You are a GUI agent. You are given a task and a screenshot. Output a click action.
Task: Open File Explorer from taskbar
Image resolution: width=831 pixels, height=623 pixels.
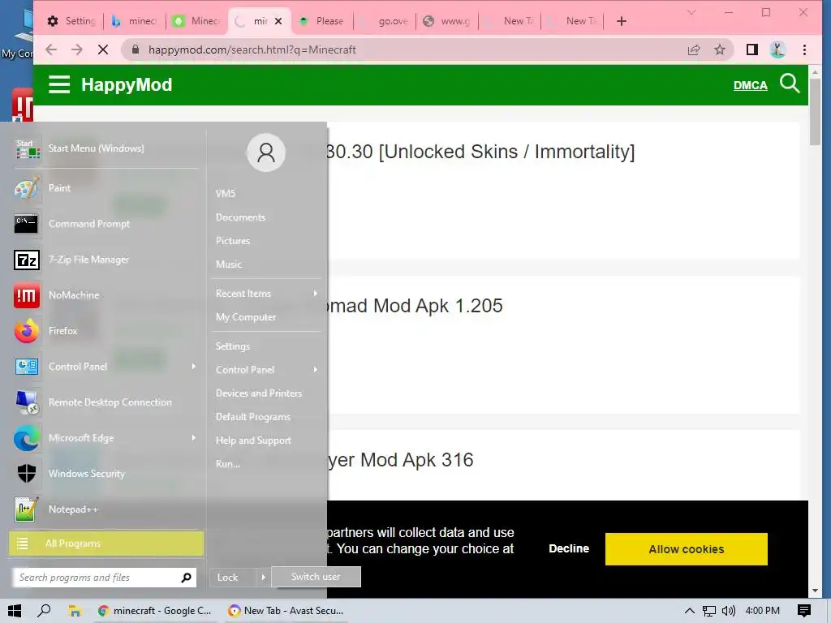[75, 611]
